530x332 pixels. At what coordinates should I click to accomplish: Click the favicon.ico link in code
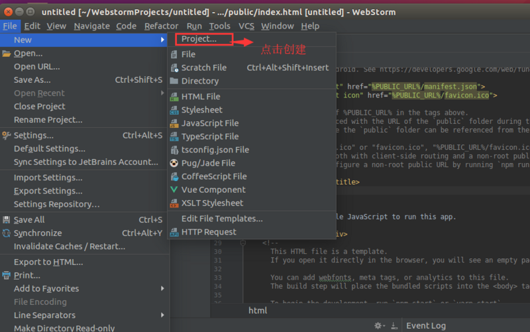(466, 95)
